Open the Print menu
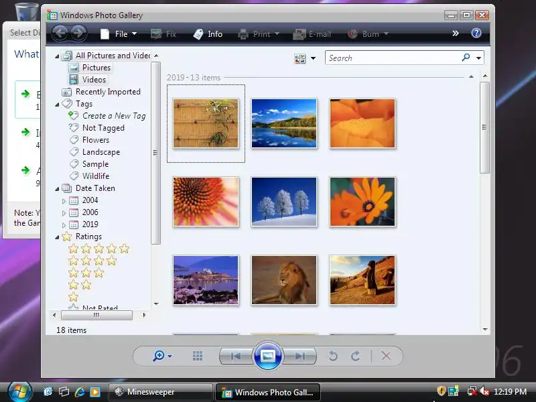The width and height of the screenshot is (536, 402). click(259, 34)
